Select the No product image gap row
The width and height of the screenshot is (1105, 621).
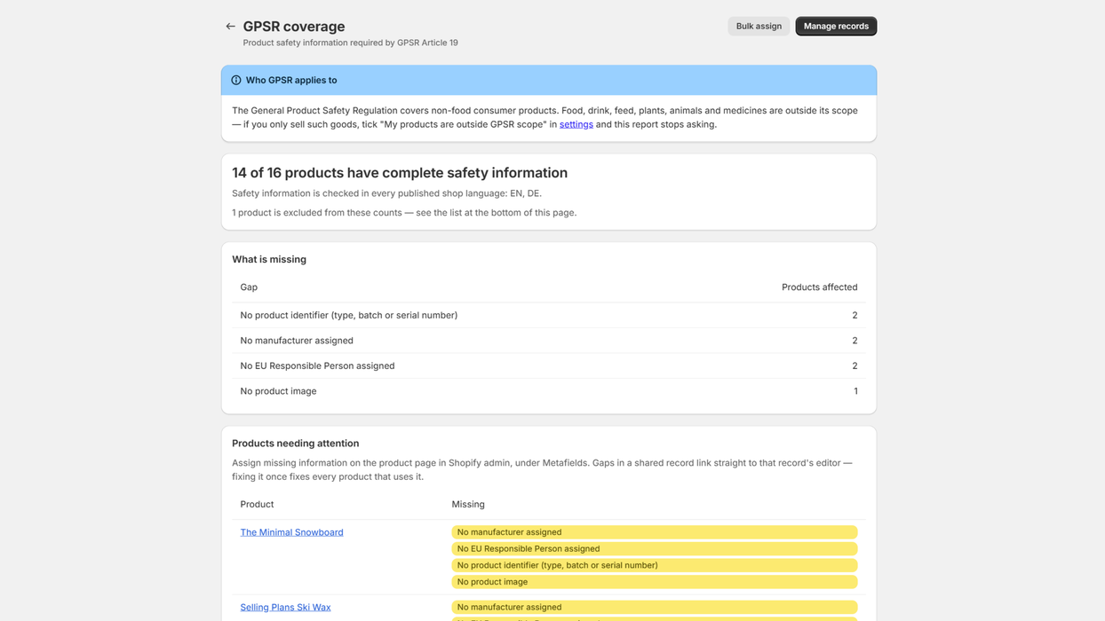[x=549, y=391]
